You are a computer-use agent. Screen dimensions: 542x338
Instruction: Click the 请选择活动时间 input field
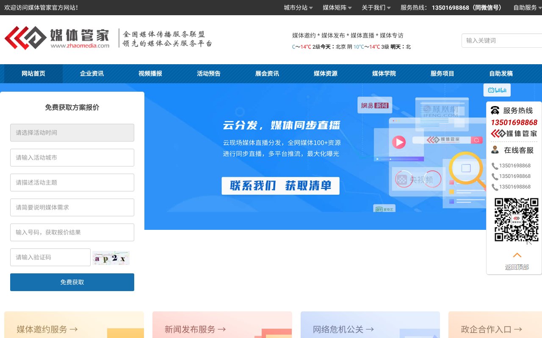pyautogui.click(x=72, y=132)
